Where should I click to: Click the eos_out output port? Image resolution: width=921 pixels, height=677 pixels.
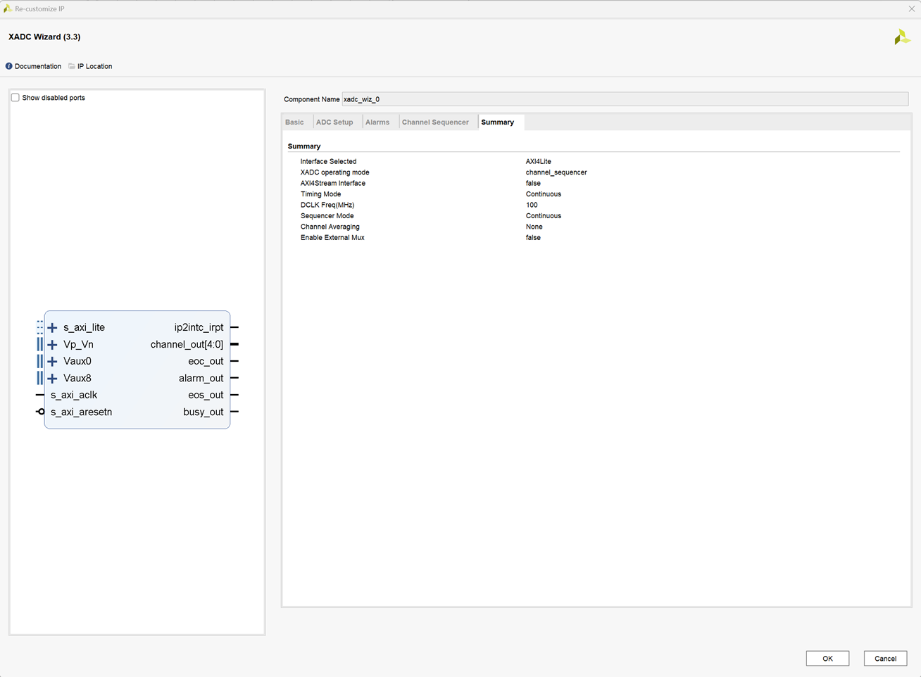point(206,395)
